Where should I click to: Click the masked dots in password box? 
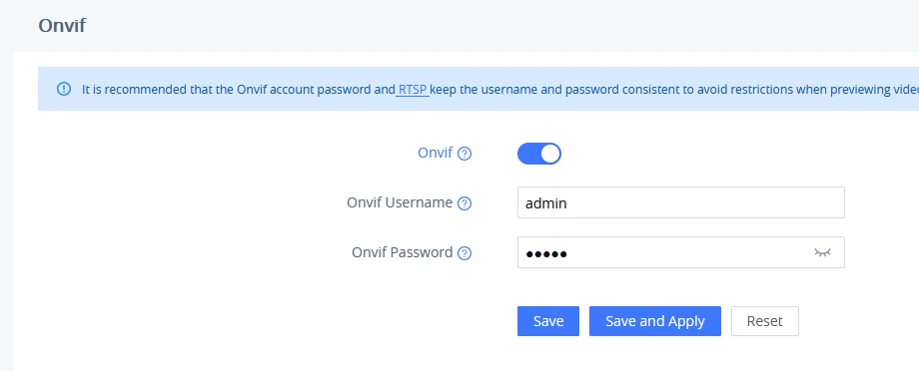546,254
